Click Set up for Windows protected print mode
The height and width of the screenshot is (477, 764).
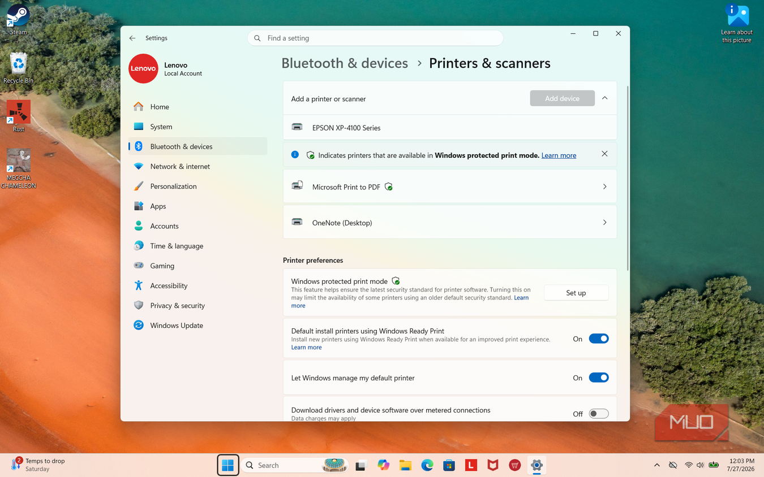pyautogui.click(x=576, y=293)
